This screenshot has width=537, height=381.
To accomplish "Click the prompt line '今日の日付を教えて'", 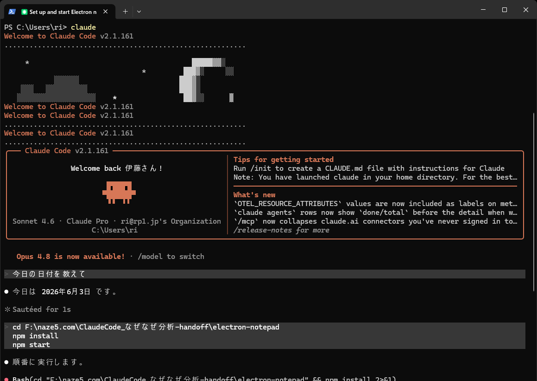I will (x=265, y=274).
